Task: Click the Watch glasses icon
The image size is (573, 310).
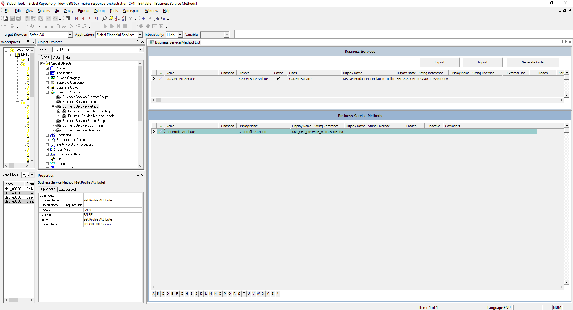Action: [64, 27]
